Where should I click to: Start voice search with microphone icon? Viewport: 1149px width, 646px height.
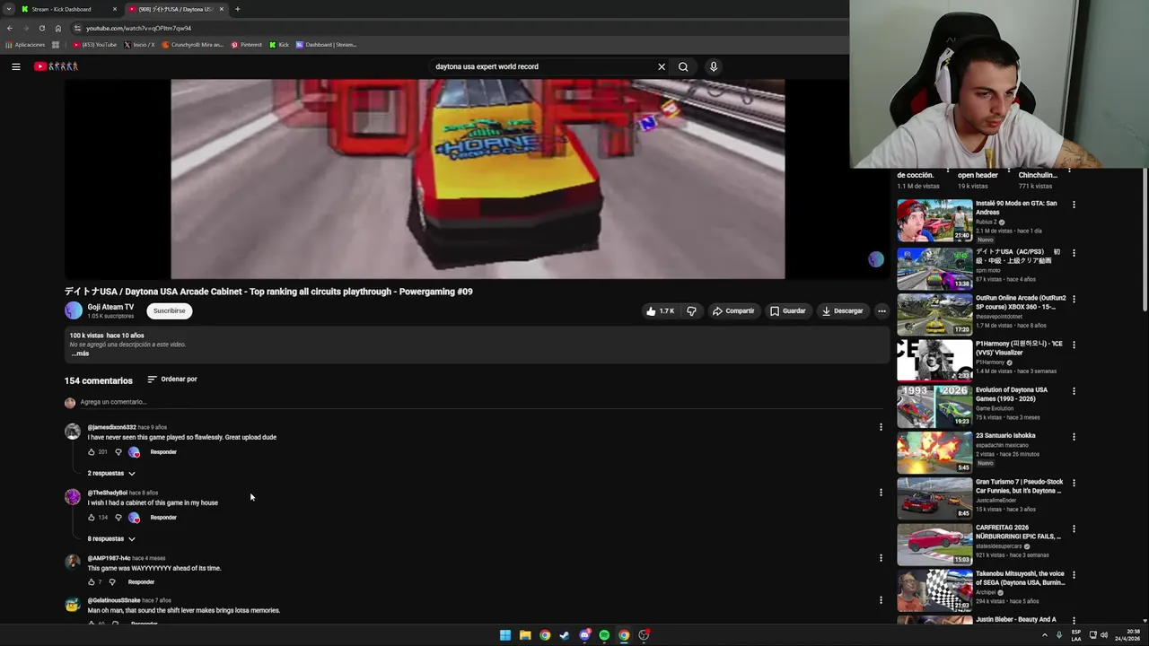pyautogui.click(x=714, y=66)
